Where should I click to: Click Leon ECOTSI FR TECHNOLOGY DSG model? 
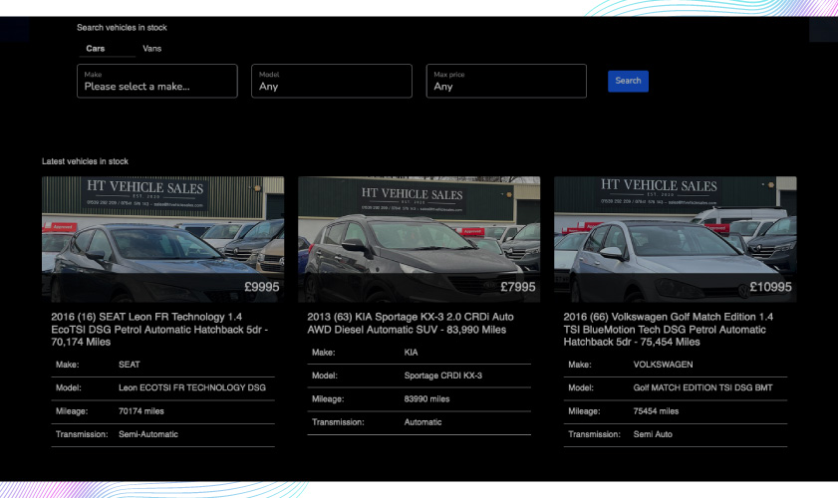click(192, 387)
